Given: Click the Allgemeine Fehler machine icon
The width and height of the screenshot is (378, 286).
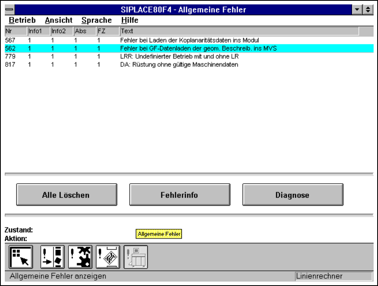Looking at the screenshot, I should pyautogui.click(x=136, y=257).
